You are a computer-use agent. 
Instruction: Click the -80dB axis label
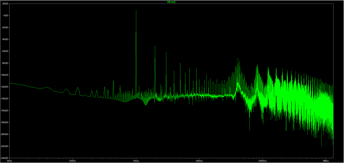point(5,63)
